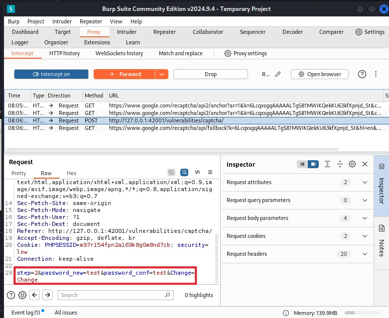Toggle hide non-printable characters eye icon
This screenshot has width=389, height=318.
click(x=171, y=172)
